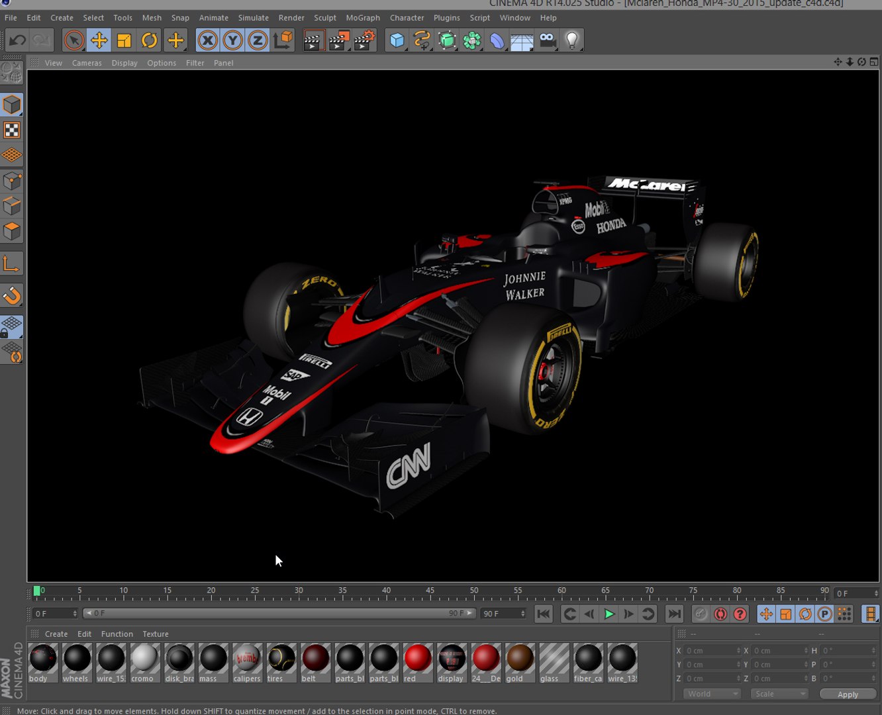Open the deformer objects icon
The image size is (882, 715).
click(497, 40)
